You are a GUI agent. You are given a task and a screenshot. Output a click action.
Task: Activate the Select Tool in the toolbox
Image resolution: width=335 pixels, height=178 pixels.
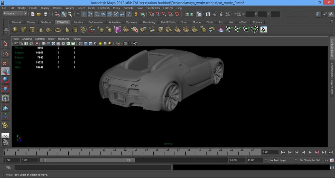[x=5, y=44]
